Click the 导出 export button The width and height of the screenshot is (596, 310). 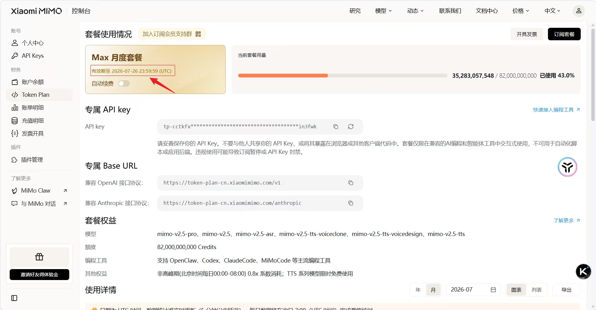(x=566, y=290)
